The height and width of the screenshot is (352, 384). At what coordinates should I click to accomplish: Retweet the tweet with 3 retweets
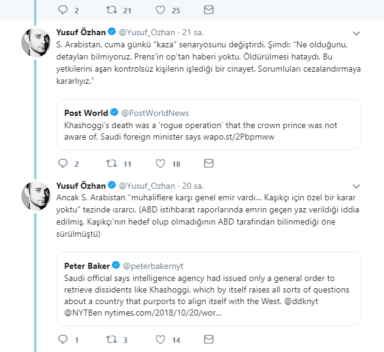[111, 340]
